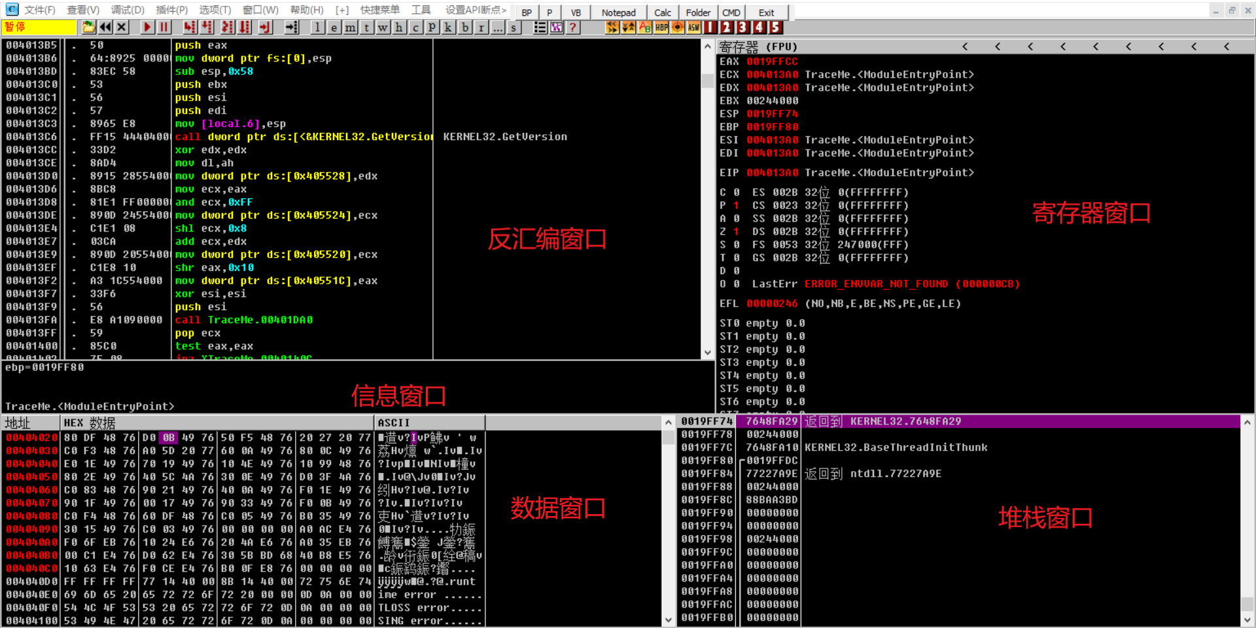
Task: Click the ASM plugin toolbar icon
Action: click(x=694, y=27)
